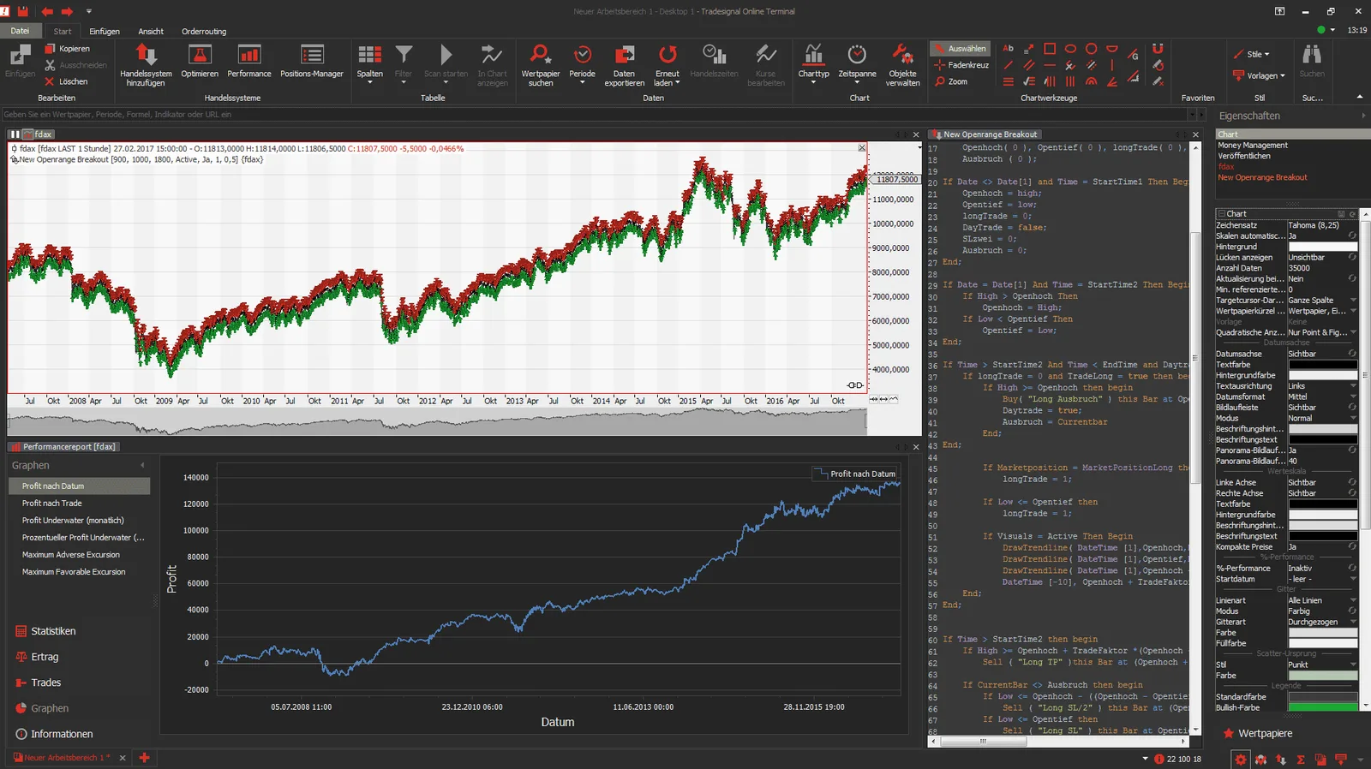Open the Datei menu tab

(20, 31)
